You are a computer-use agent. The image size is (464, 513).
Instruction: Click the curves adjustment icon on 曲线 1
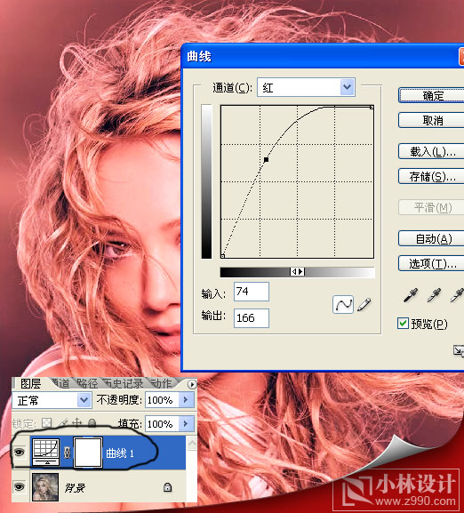coord(46,453)
